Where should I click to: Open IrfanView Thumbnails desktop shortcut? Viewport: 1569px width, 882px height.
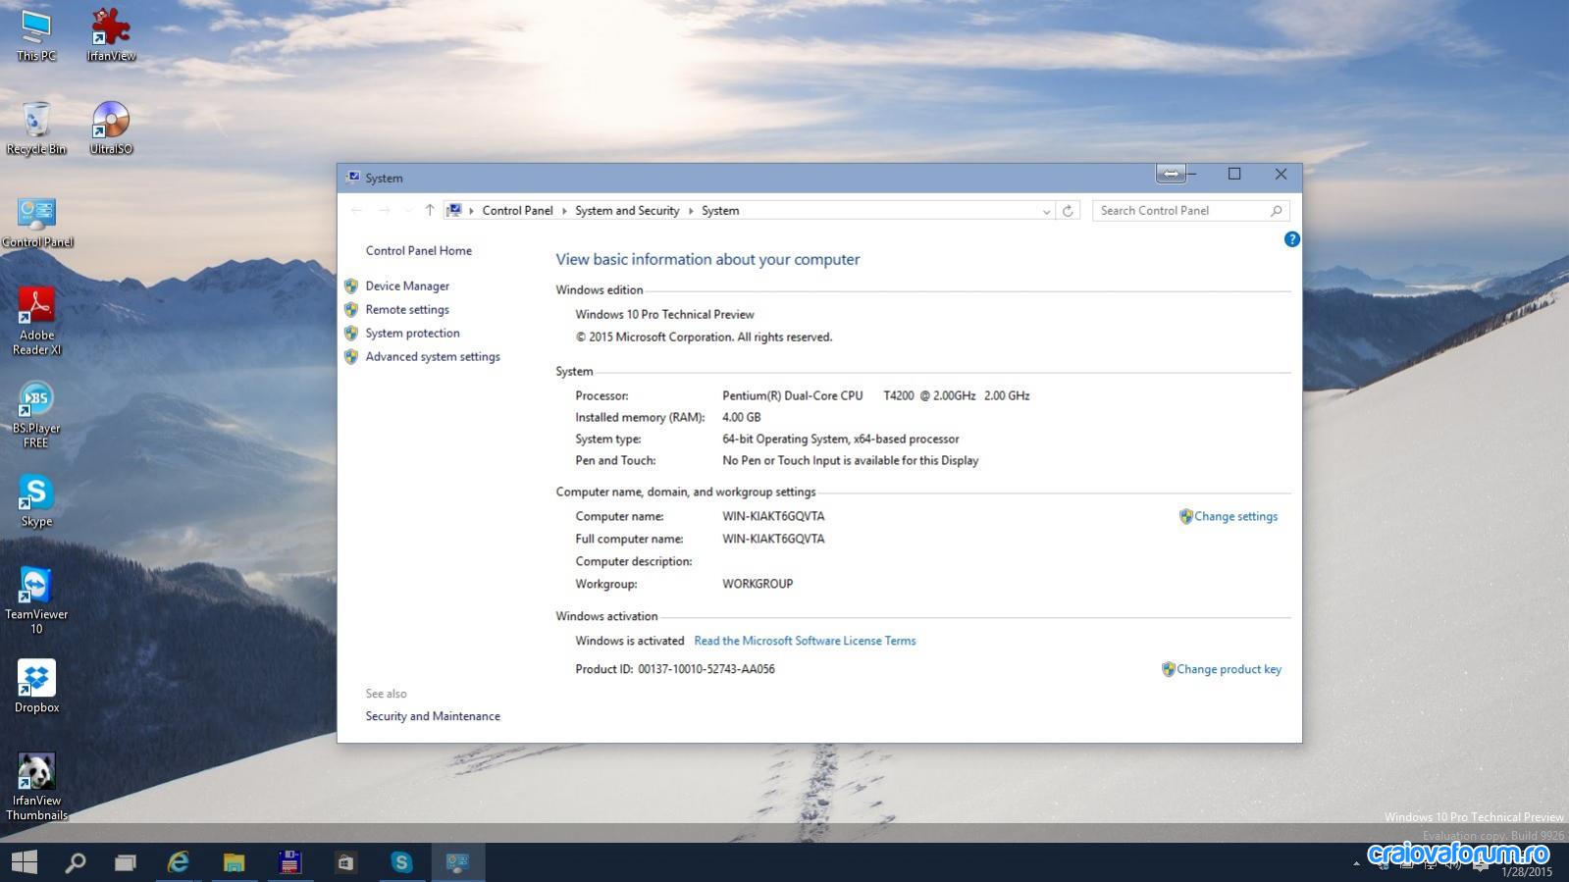click(x=36, y=787)
